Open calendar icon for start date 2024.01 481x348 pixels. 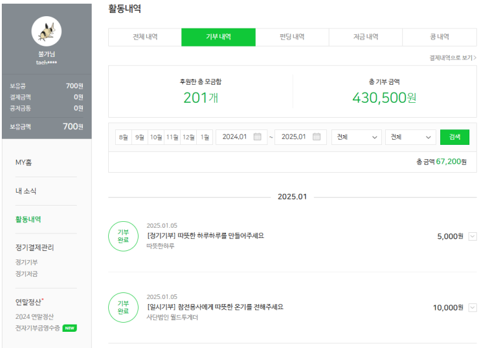click(257, 136)
